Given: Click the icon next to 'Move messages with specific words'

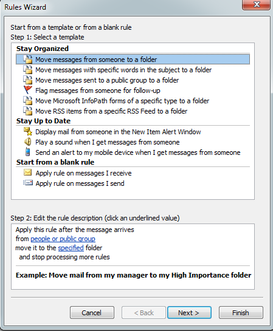Looking at the screenshot, I should click(28, 70).
